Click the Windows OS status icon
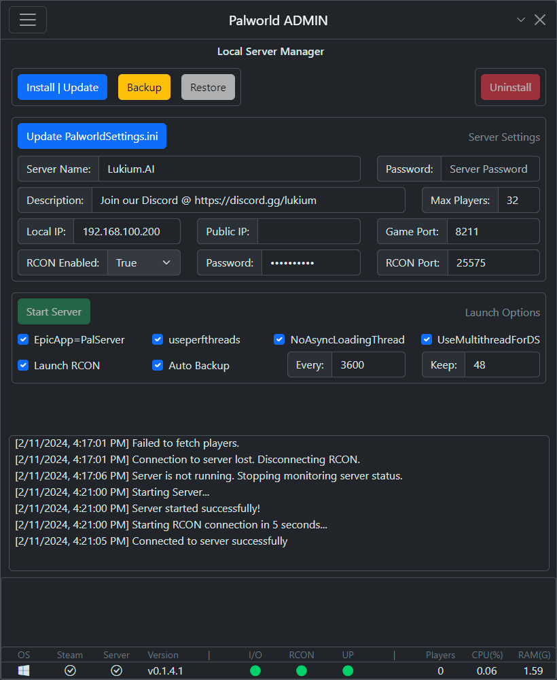557x680 pixels. 24,671
